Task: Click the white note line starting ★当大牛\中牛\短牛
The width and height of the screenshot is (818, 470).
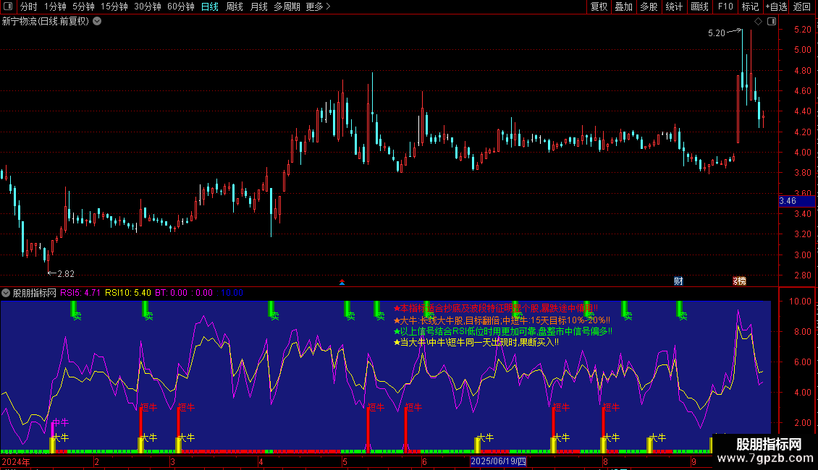Action: point(476,342)
